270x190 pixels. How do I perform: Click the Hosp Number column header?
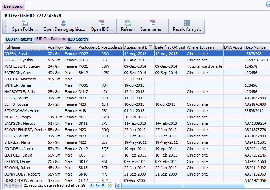tap(256, 47)
